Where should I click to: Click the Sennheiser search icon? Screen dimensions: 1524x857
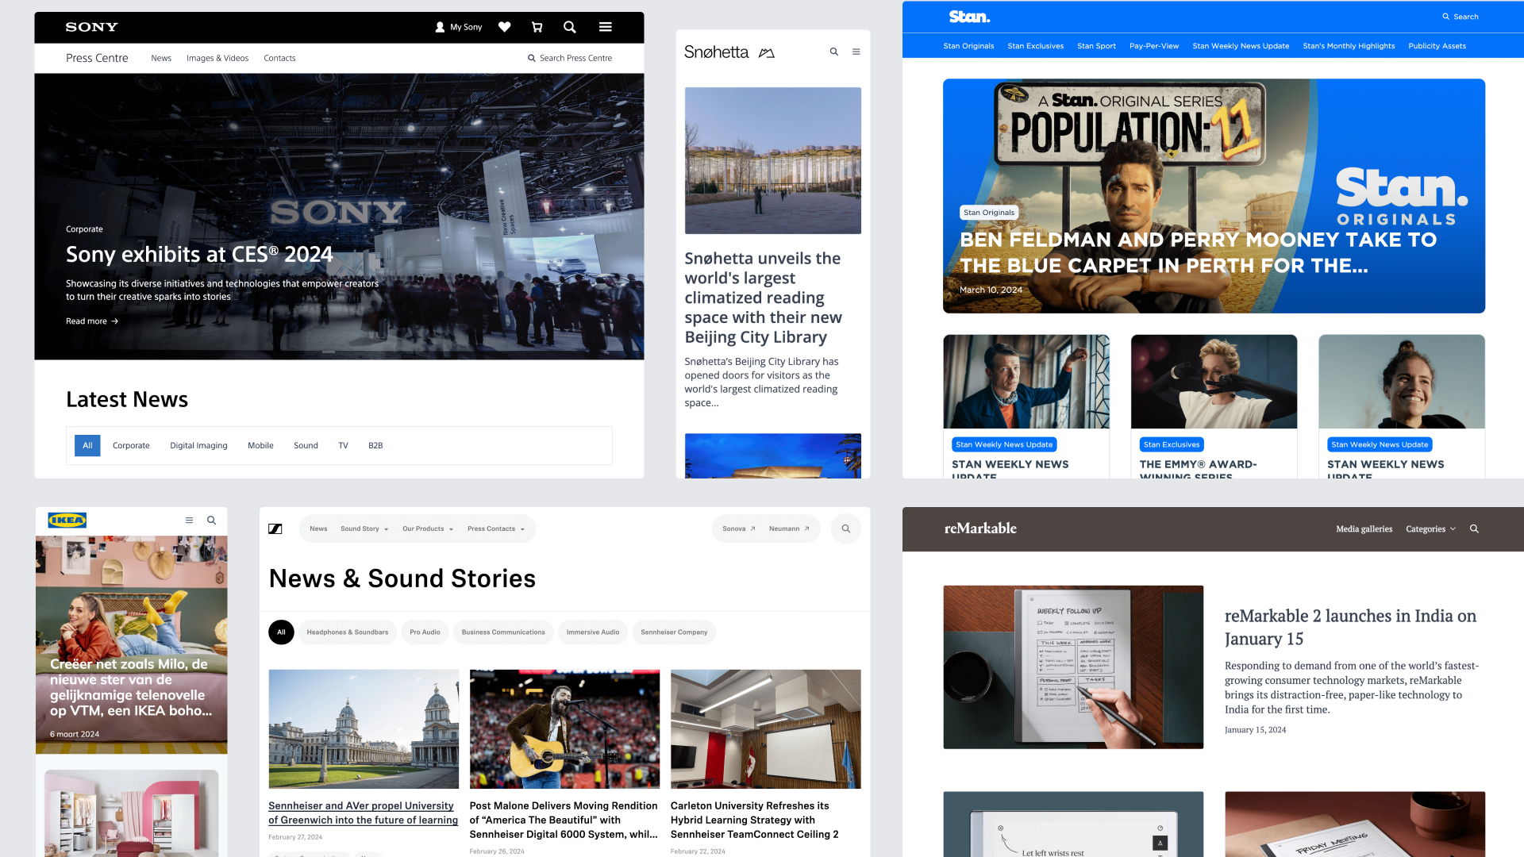pyautogui.click(x=845, y=528)
